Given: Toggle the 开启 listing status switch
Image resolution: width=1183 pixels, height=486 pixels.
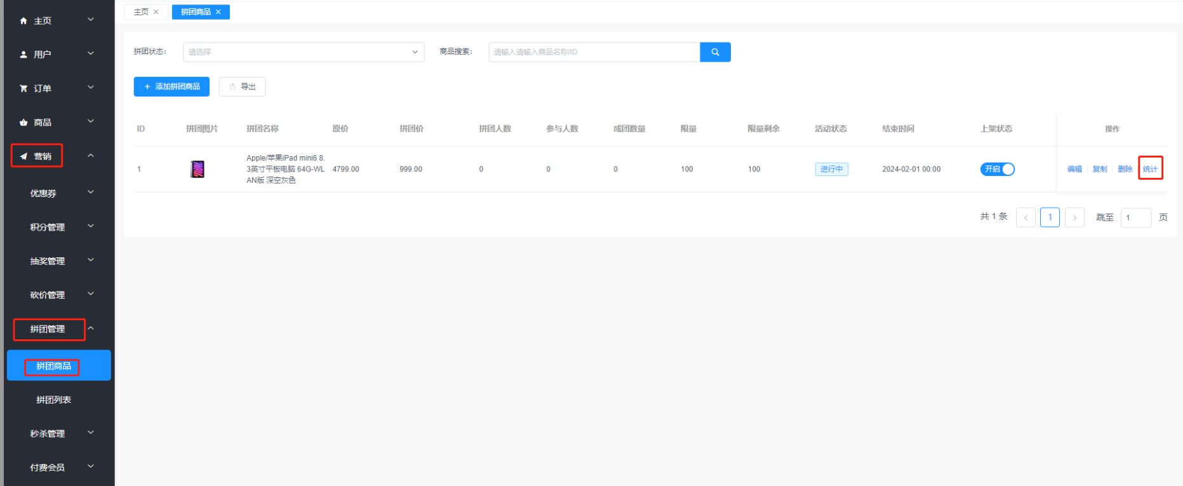Looking at the screenshot, I should pyautogui.click(x=997, y=169).
